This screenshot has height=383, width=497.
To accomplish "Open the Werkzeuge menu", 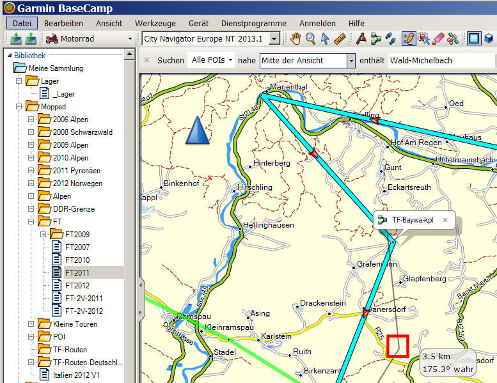I will (155, 23).
